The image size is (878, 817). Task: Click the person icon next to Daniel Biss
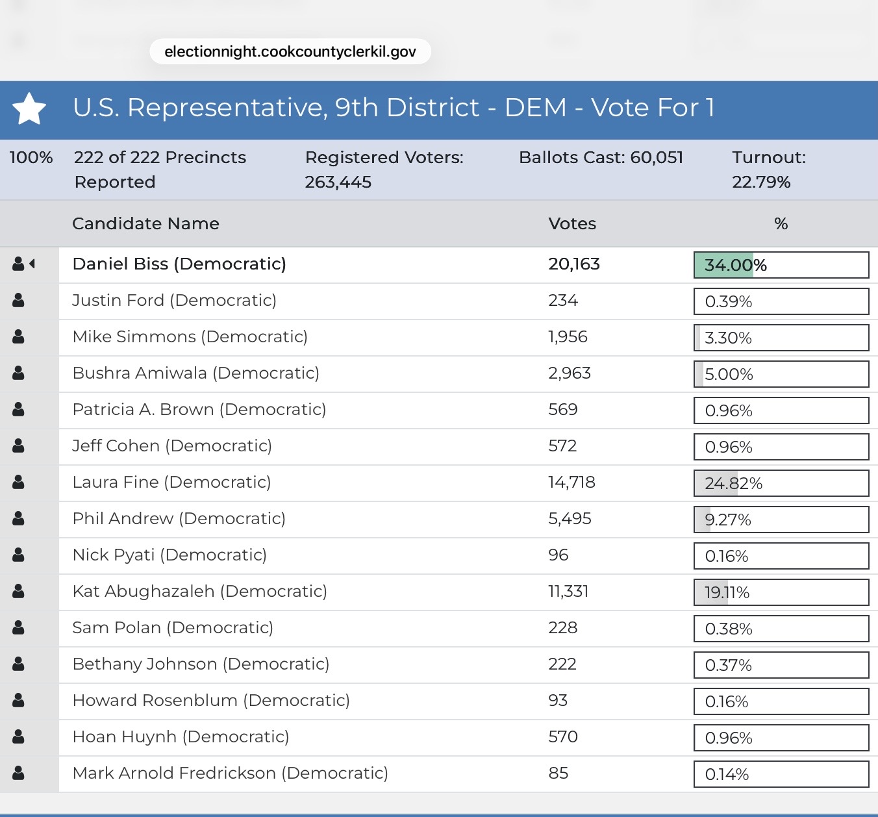click(x=18, y=264)
